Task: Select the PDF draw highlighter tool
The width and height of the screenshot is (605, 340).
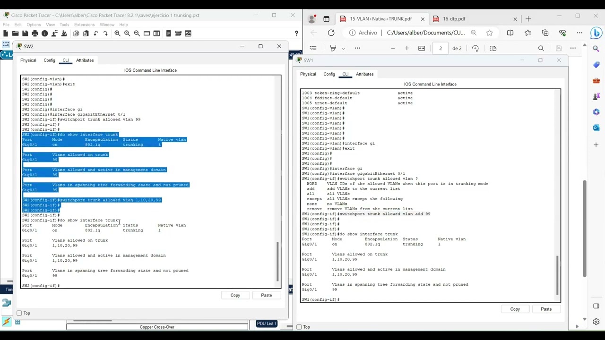Action: 333,48
